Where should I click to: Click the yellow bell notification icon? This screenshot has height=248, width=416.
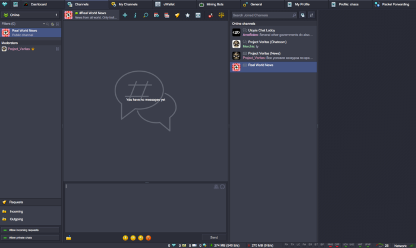[177, 15]
